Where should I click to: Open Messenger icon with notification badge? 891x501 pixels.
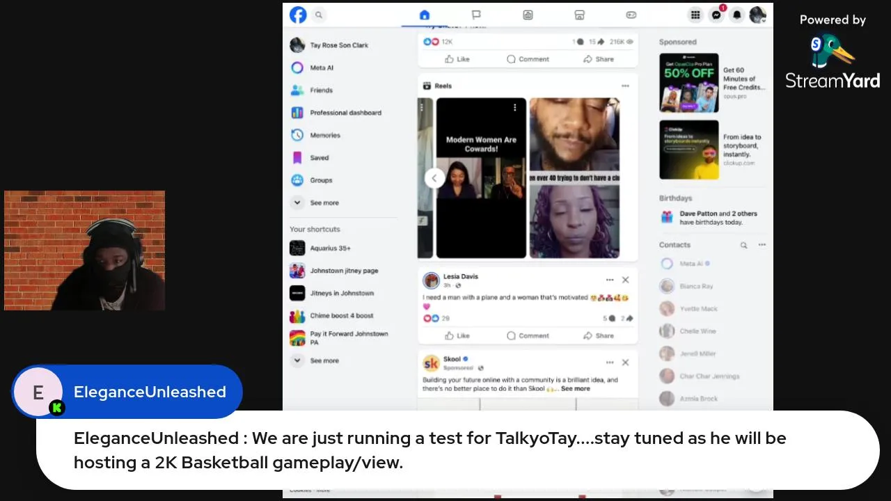pyautogui.click(x=716, y=15)
